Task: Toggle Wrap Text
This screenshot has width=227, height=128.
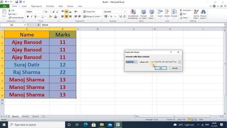Action: pyautogui.click(x=89, y=12)
